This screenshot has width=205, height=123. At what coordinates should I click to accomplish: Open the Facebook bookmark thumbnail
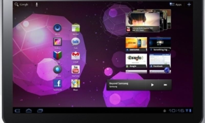160,61
